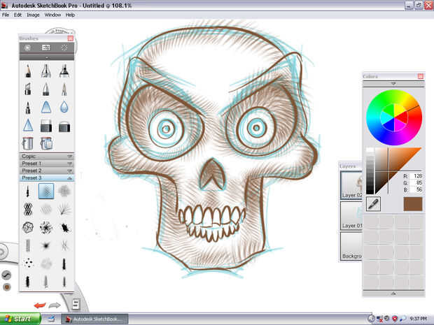Open the brush stroke icon in the corner lagoon
Viewport: 434px width, 325px height.
point(6,275)
